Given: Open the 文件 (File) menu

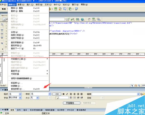Looking at the screenshot, I should tap(3, 5).
